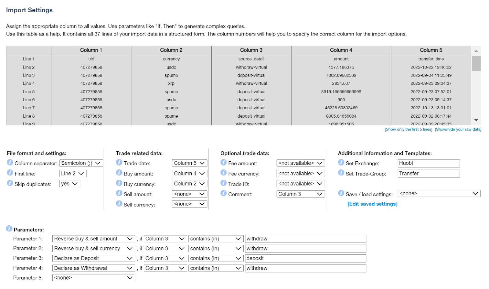
Task: Click Show only the first 5 lines link
Action: point(408,129)
